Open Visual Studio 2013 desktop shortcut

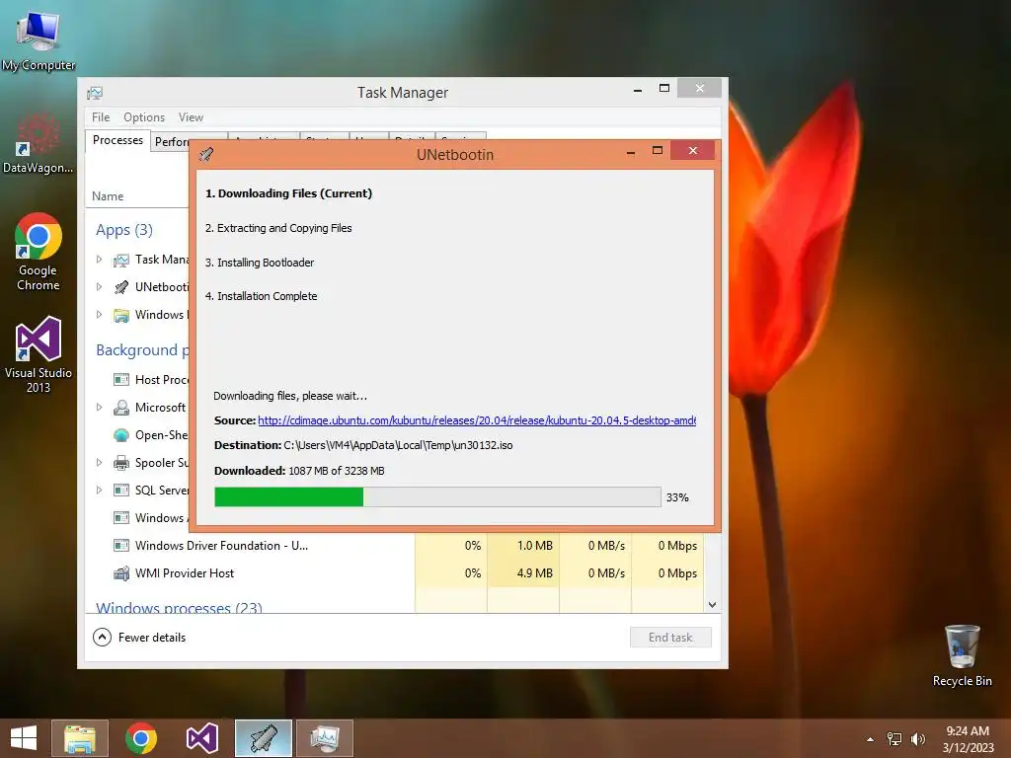click(x=39, y=354)
